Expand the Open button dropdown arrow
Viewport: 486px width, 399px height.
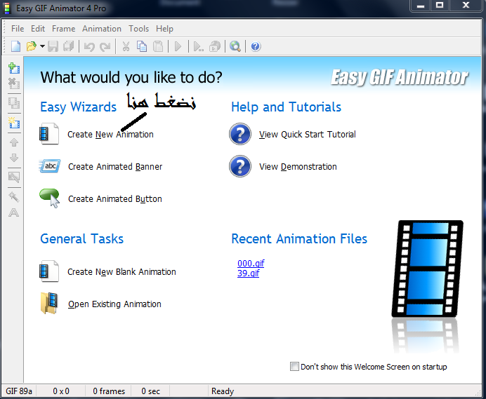(42, 46)
